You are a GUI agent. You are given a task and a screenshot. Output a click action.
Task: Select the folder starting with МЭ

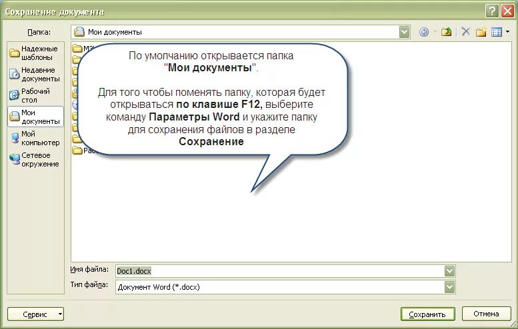click(x=83, y=49)
